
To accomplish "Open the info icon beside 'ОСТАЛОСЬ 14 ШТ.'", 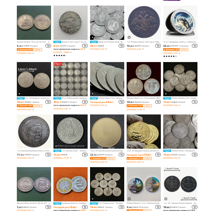I will [x=144, y=109].
